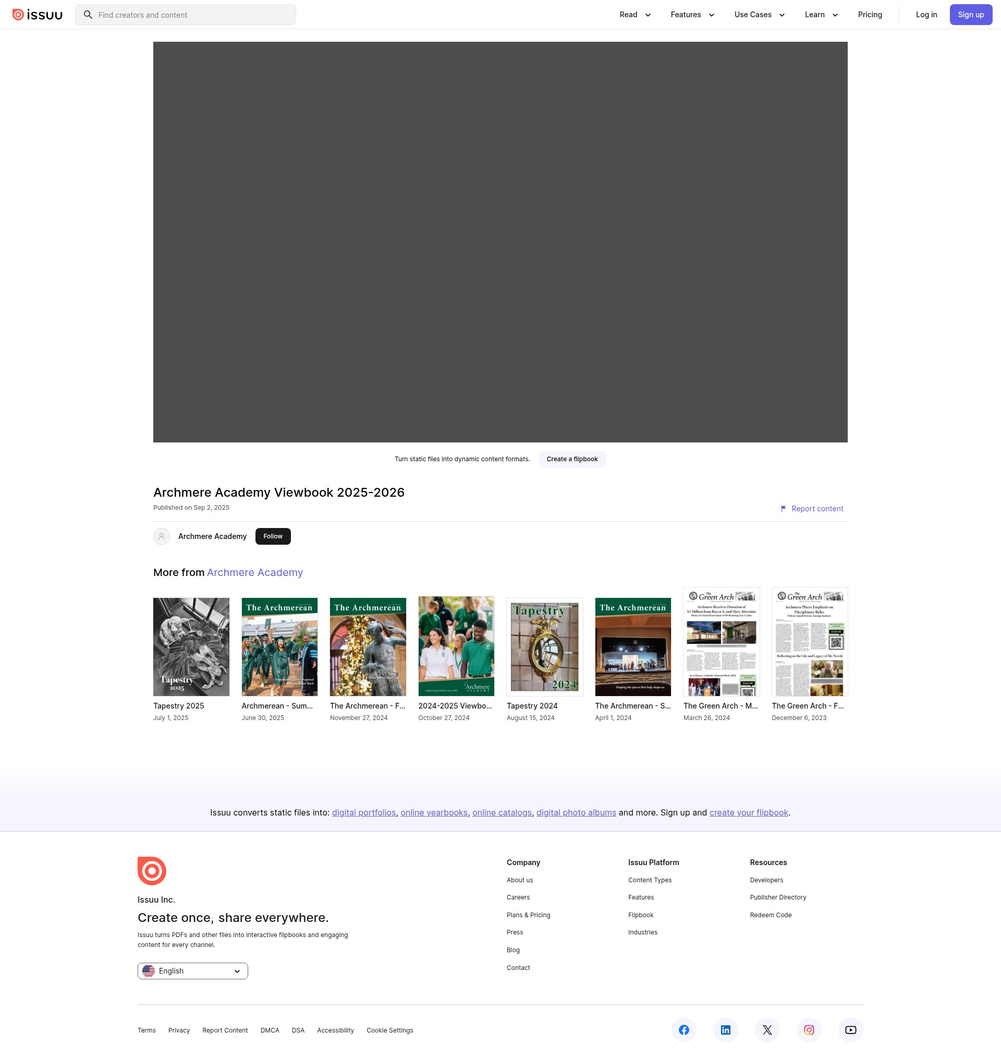Open Archmerean June 30, 2025 cover

tap(279, 646)
